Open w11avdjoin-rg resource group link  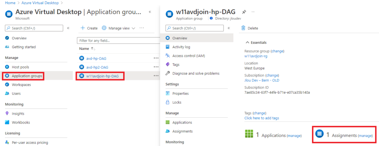tap(256, 56)
